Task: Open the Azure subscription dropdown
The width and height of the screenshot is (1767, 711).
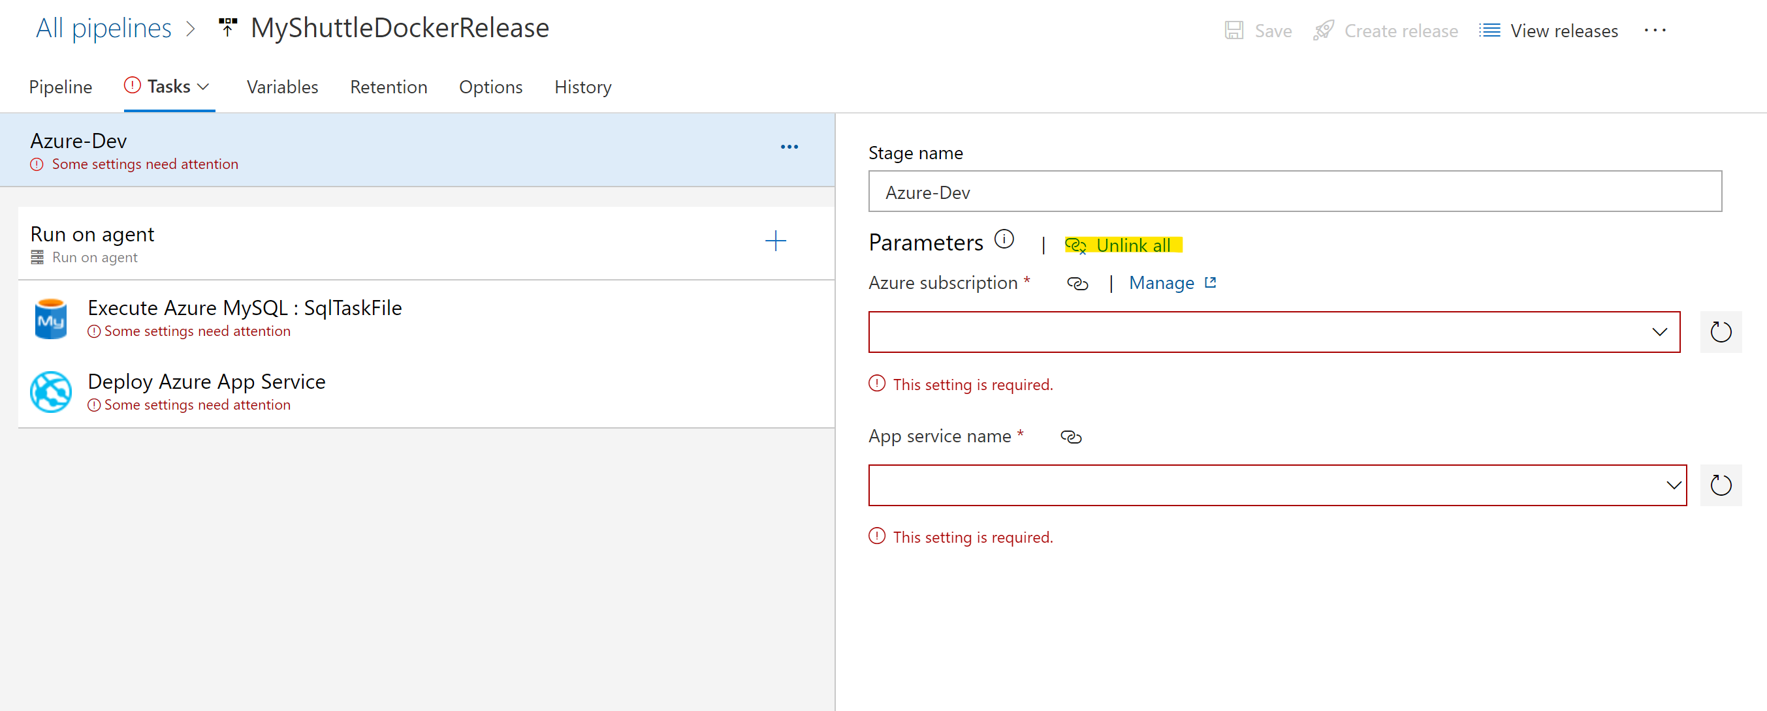Action: [x=1274, y=332]
